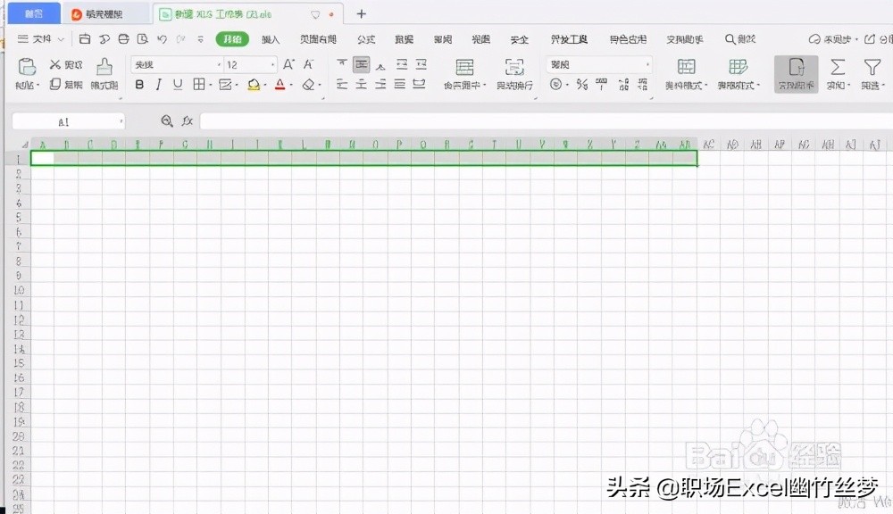Viewport: 893px width, 514px height.
Task: Apply bold formatting with the B icon
Action: point(139,83)
